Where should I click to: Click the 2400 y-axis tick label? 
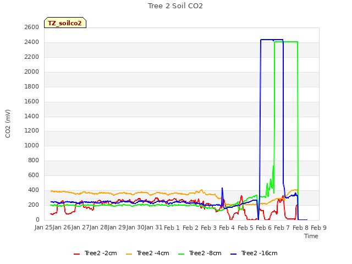[32, 42]
